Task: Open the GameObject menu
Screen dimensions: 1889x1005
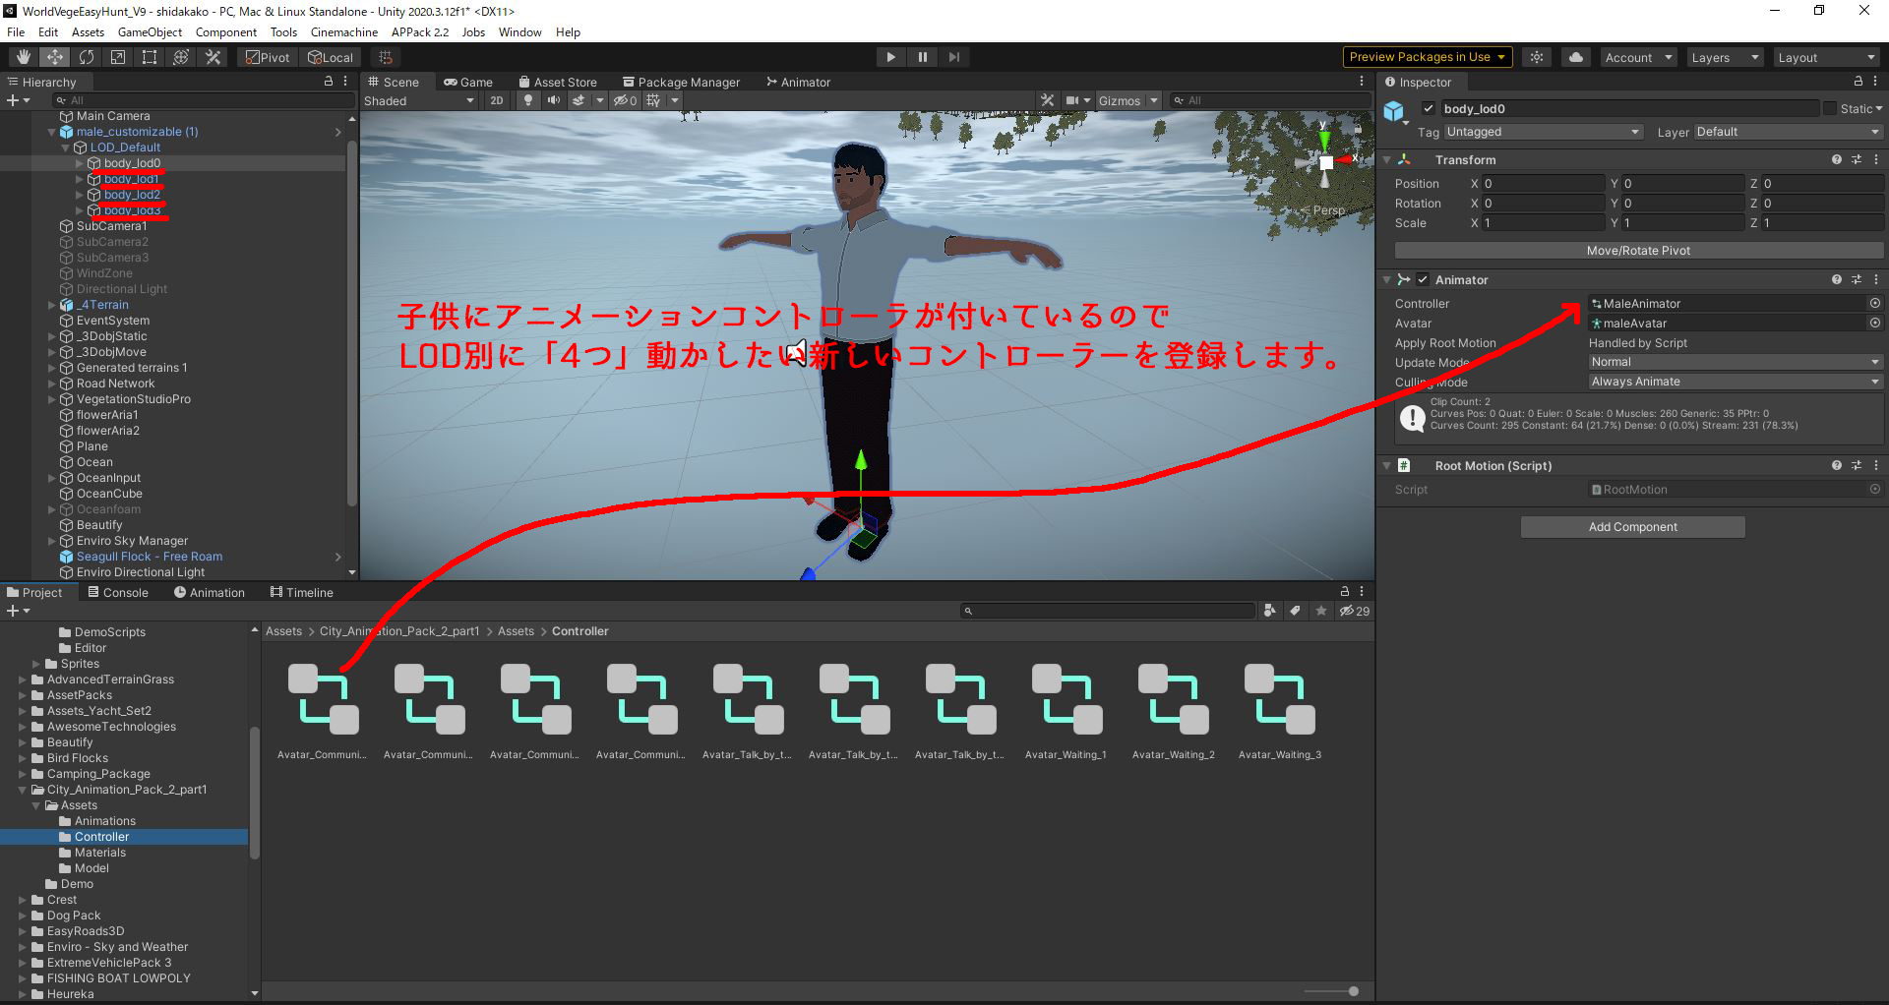Action: pyautogui.click(x=150, y=31)
